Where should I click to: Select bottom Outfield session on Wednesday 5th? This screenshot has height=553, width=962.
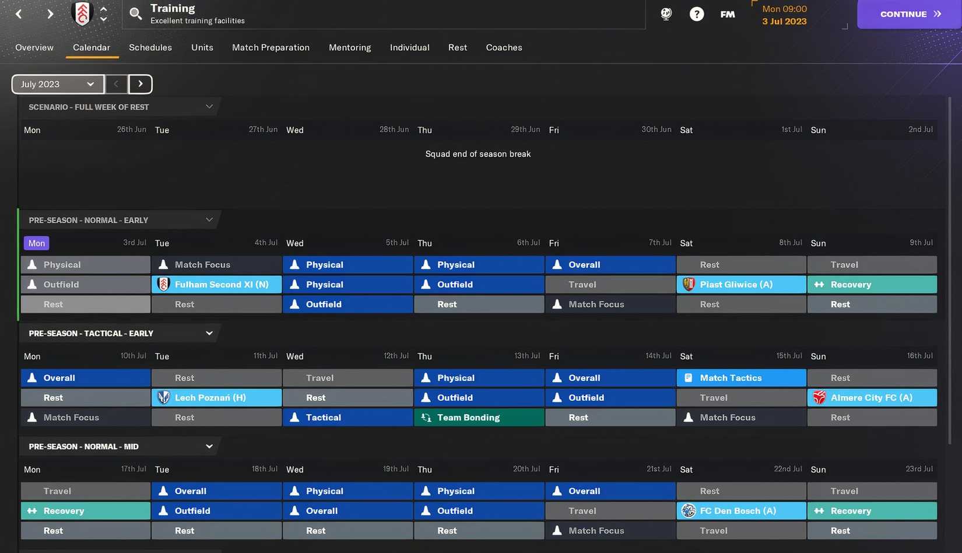coord(348,304)
